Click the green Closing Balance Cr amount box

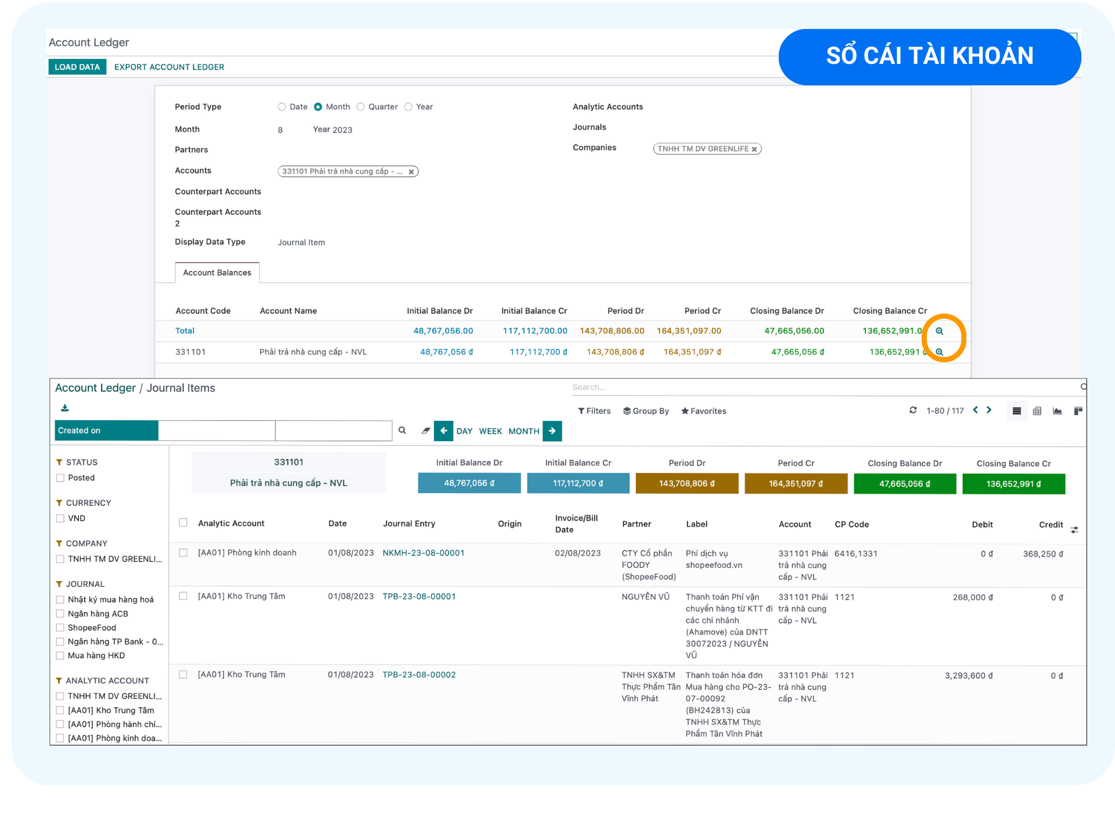(1013, 484)
